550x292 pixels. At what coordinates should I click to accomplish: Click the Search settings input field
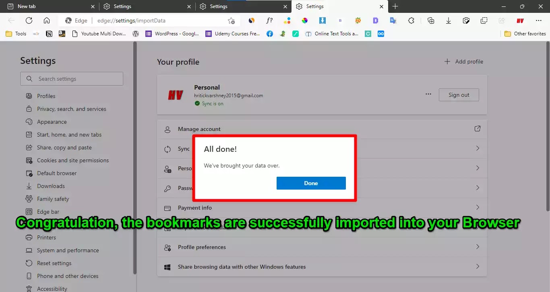point(72,78)
